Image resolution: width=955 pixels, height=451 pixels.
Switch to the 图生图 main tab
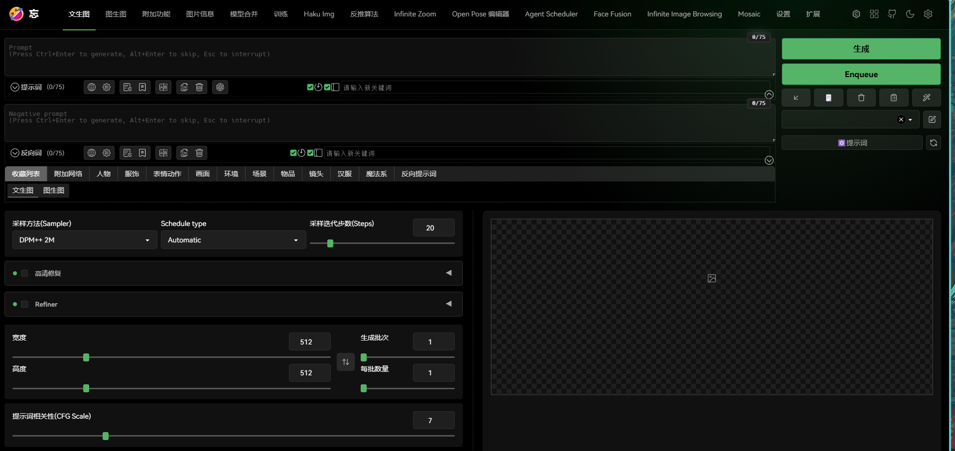click(x=116, y=14)
